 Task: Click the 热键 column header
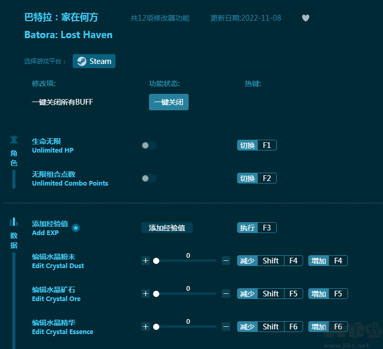[253, 84]
